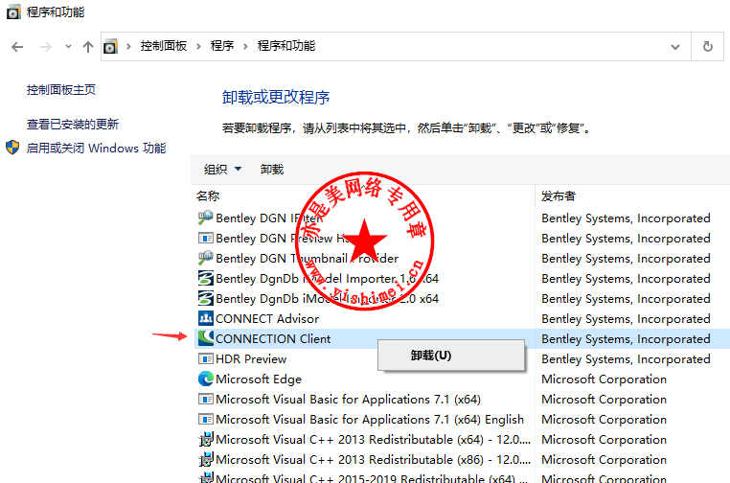
Task: Select Bentley DgnDb iModel Importer 2.0 icon
Action: (x=205, y=298)
